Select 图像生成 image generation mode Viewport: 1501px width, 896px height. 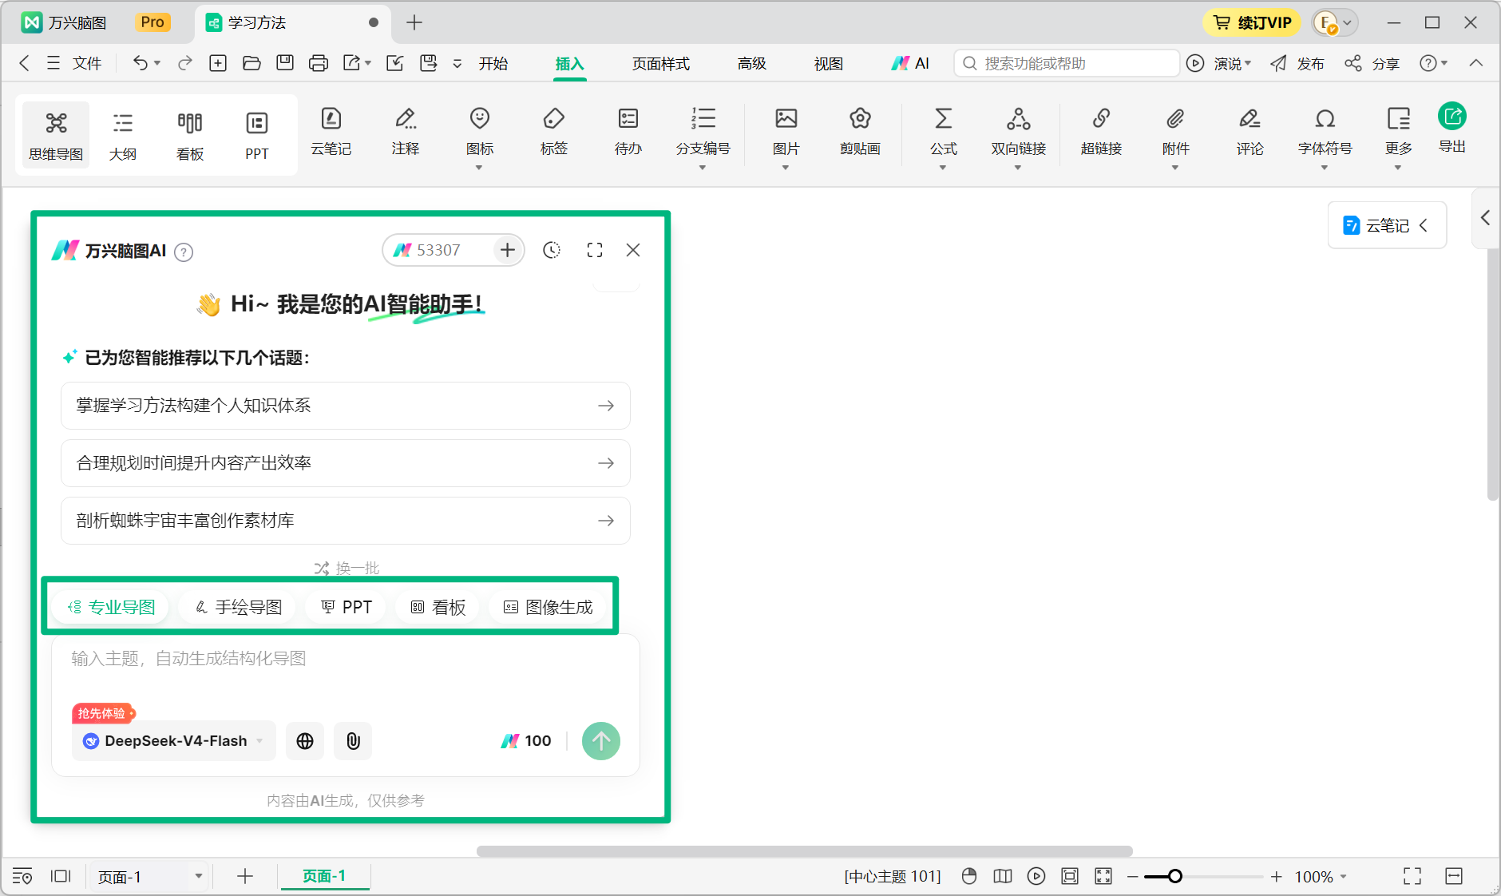coord(549,608)
